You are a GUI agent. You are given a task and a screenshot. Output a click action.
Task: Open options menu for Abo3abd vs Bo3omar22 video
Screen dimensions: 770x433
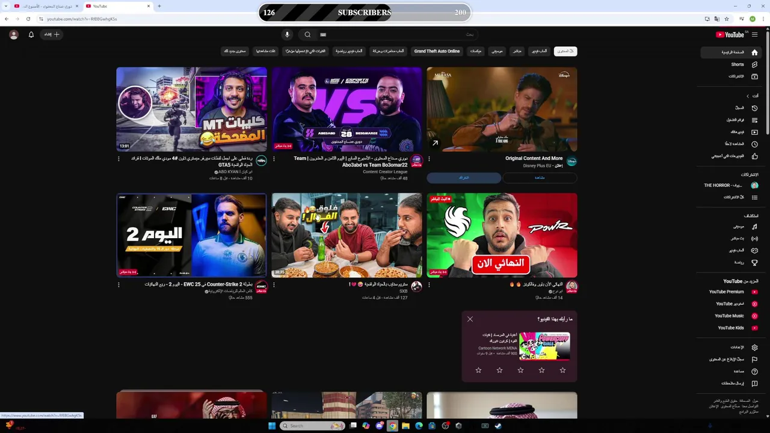(x=274, y=159)
